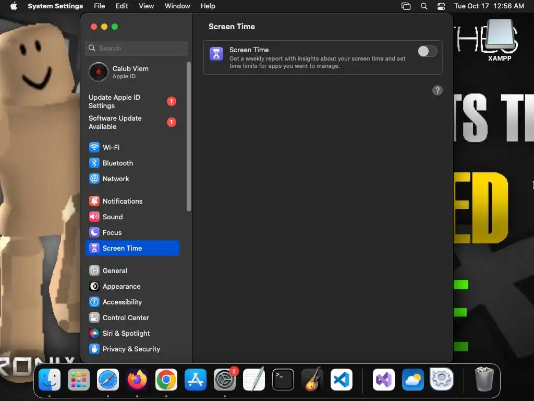This screenshot has height=401, width=534.
Task: Click the help question mark button
Action: pos(438,90)
